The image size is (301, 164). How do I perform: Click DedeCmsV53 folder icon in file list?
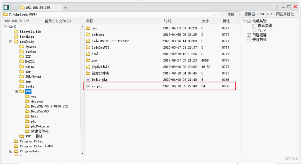coord(88,47)
